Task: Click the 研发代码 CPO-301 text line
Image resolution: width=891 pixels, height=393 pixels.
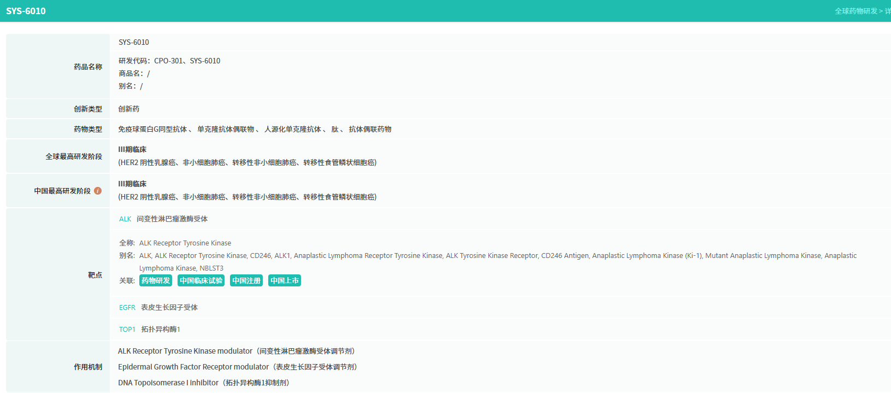Action: tap(169, 61)
